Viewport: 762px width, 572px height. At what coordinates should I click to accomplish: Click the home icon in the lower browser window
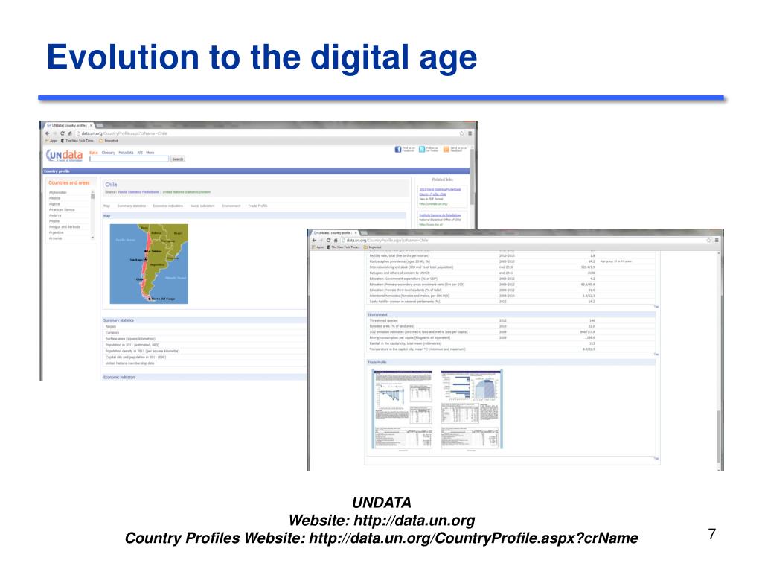coord(336,241)
